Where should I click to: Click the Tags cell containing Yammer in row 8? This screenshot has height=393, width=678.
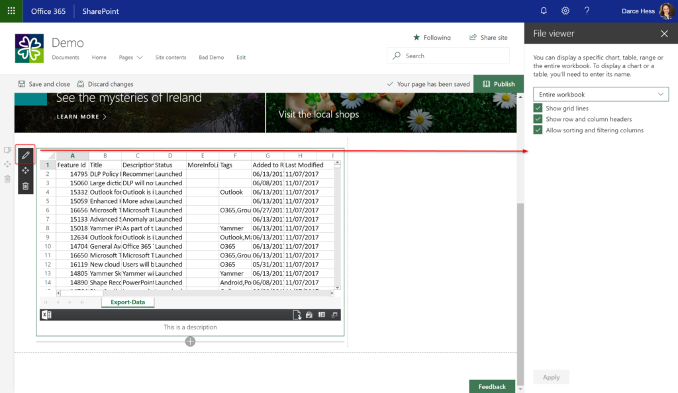[x=235, y=228]
